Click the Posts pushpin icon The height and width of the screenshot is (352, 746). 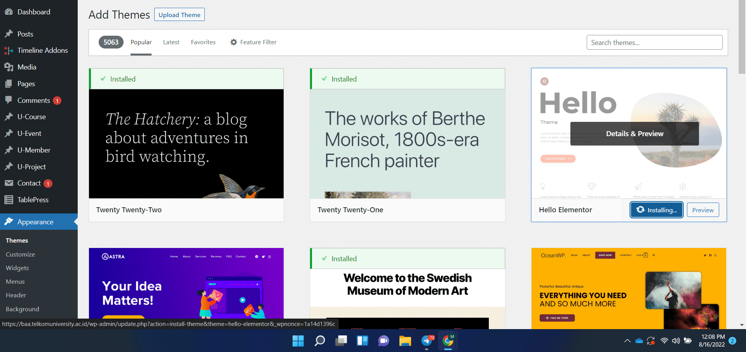9,34
